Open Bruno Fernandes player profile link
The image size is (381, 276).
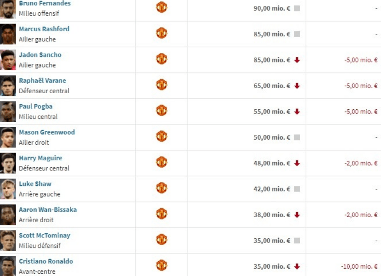click(45, 3)
